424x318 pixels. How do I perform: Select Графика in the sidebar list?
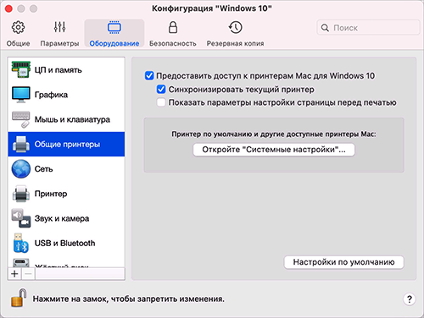(66, 95)
